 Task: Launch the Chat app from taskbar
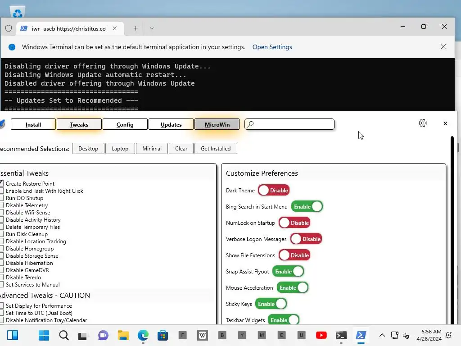click(103, 335)
